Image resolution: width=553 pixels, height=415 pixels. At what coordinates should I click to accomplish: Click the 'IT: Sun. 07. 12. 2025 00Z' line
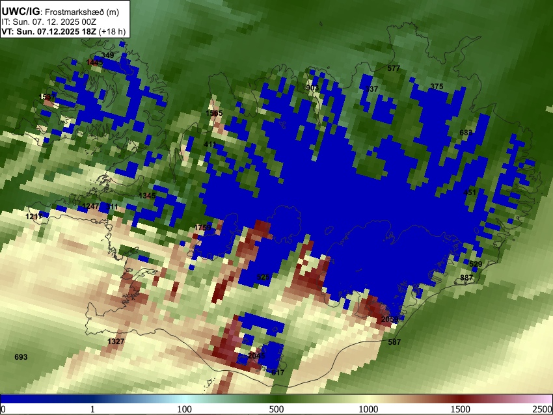[49, 22]
